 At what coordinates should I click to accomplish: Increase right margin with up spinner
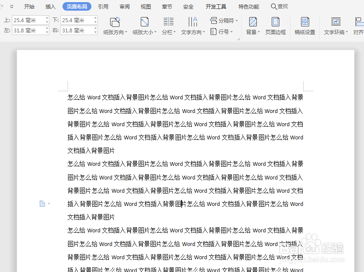95,28
